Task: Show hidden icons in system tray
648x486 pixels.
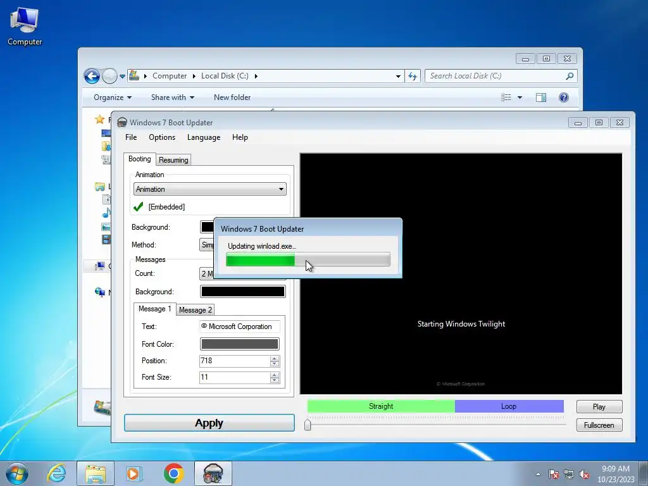Action: (538, 474)
